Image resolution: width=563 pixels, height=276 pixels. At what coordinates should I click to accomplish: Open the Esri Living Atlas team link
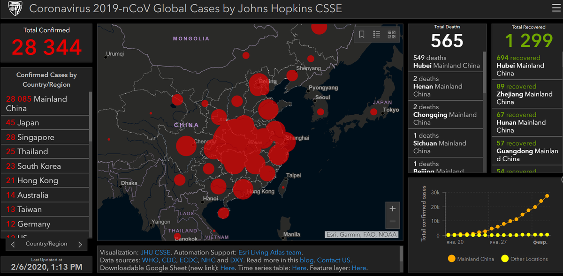269,252
